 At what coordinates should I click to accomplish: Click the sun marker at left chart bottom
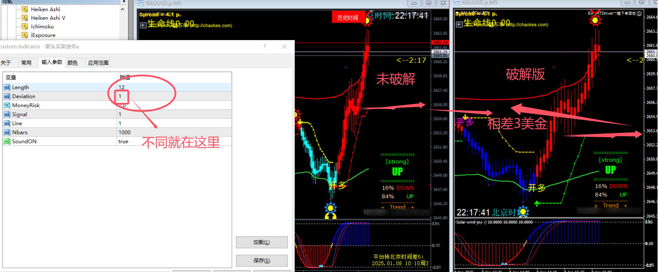[330, 208]
